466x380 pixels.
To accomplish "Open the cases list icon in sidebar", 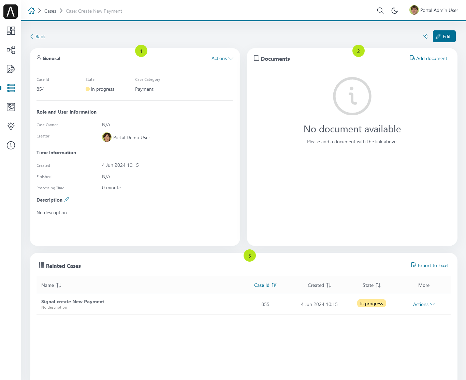I will [x=11, y=88].
